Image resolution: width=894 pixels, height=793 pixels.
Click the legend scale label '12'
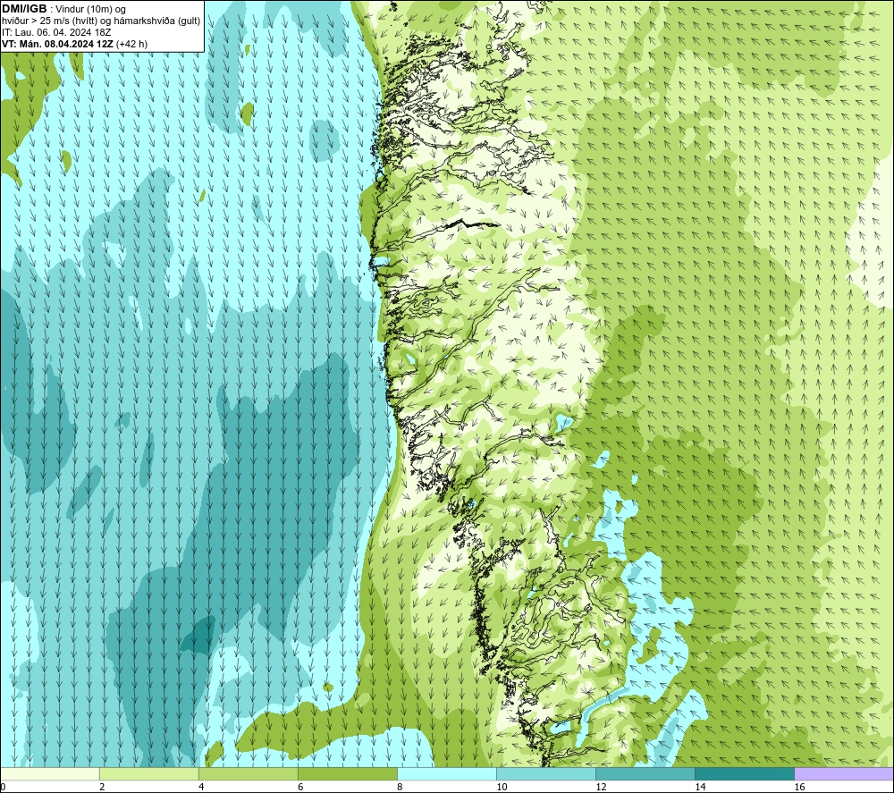(x=601, y=788)
